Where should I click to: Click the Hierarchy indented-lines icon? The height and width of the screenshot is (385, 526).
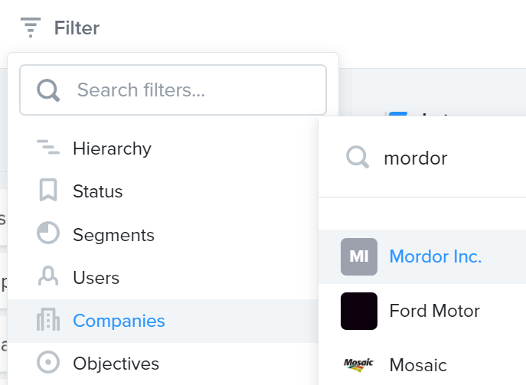pyautogui.click(x=48, y=147)
